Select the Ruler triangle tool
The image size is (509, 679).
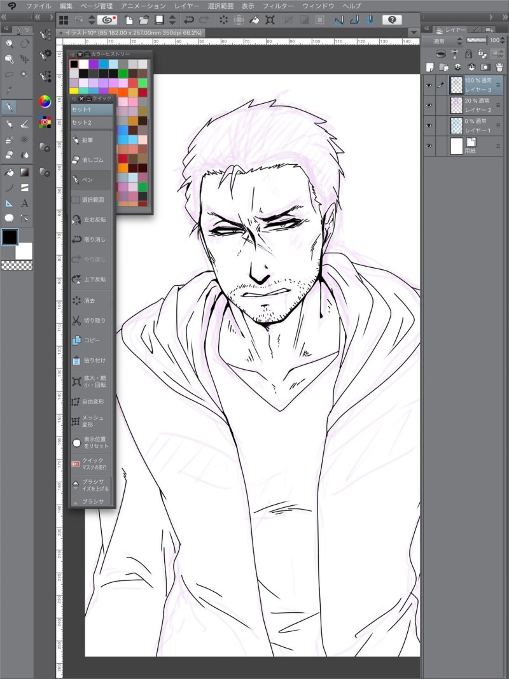(x=9, y=202)
